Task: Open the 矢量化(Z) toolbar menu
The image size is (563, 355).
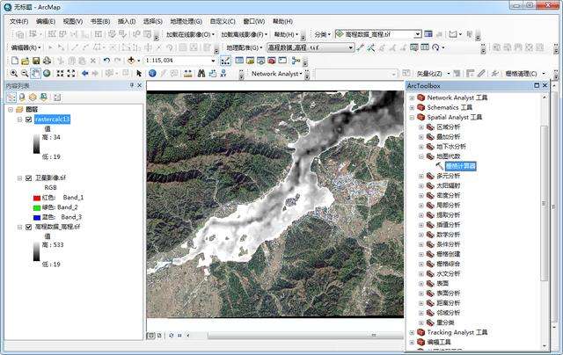Action: [x=433, y=74]
